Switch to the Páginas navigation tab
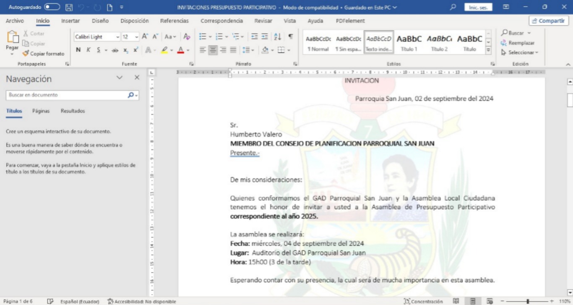The width and height of the screenshot is (573, 305). click(41, 111)
